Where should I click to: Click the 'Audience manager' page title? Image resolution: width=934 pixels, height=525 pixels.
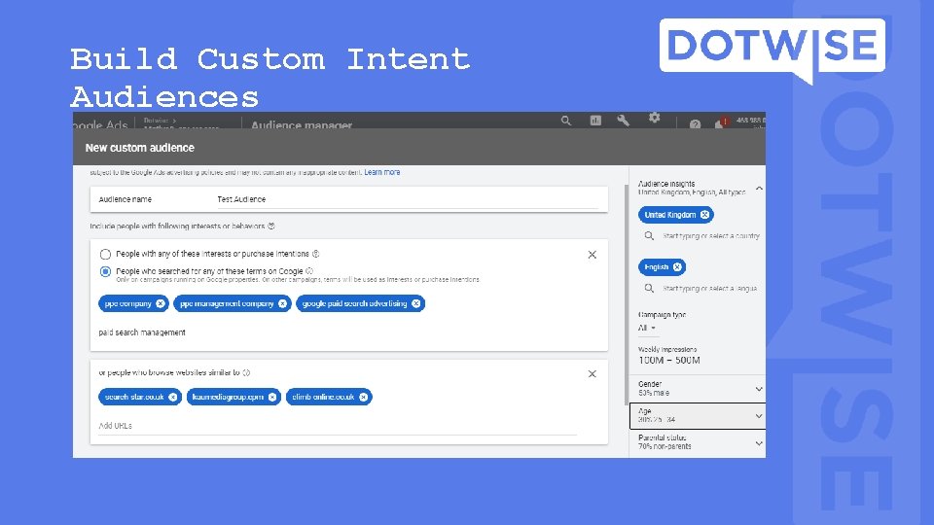[302, 124]
